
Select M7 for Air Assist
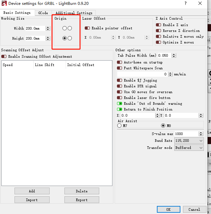[119, 126]
